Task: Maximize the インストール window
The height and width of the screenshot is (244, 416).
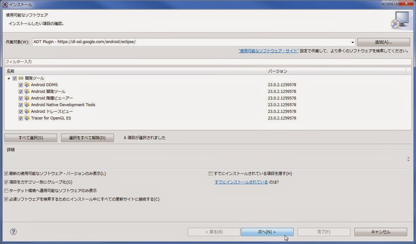Action: click(394, 3)
